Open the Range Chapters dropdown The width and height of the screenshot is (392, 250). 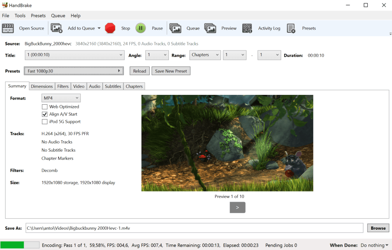point(205,55)
